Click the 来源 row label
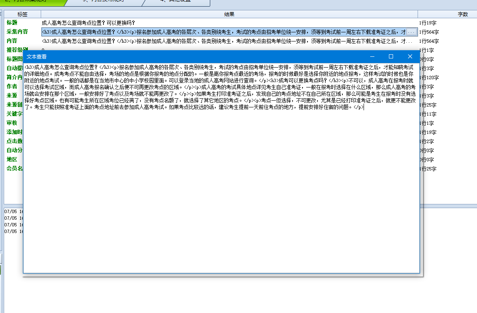This screenshot has width=477, height=313. tap(12, 96)
